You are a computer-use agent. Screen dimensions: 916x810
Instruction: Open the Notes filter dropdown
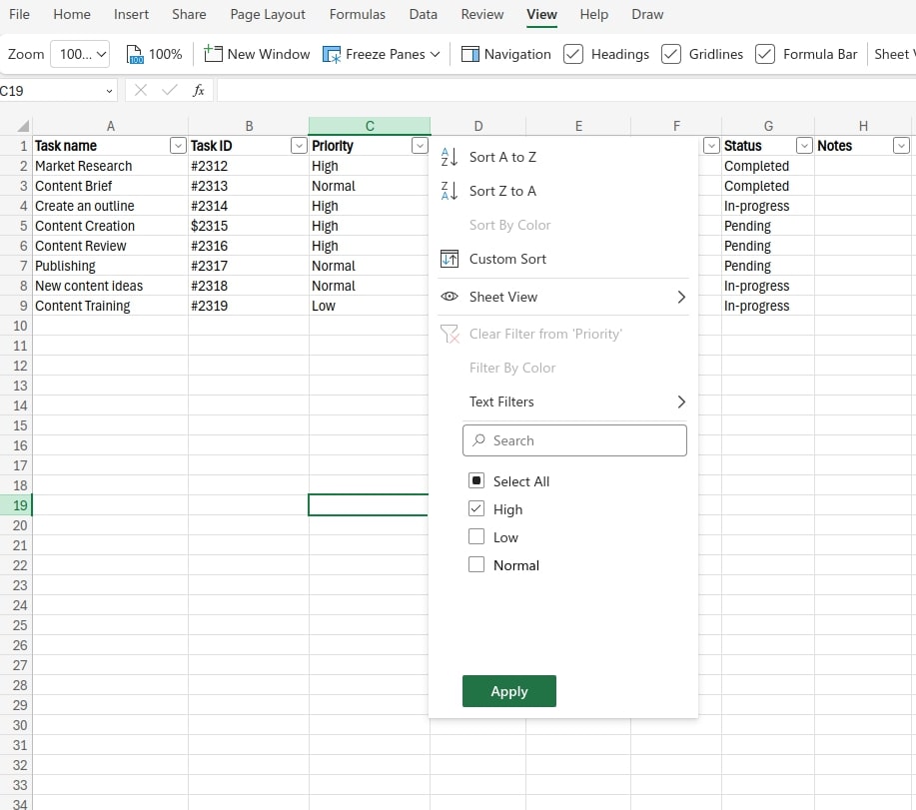pos(901,146)
